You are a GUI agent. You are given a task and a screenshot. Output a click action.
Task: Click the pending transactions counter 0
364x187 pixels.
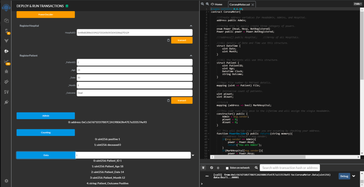pos(218,168)
